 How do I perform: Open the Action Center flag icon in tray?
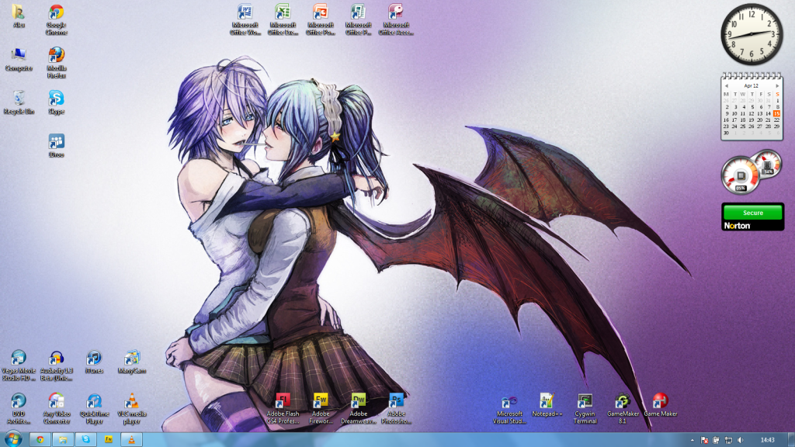(704, 440)
